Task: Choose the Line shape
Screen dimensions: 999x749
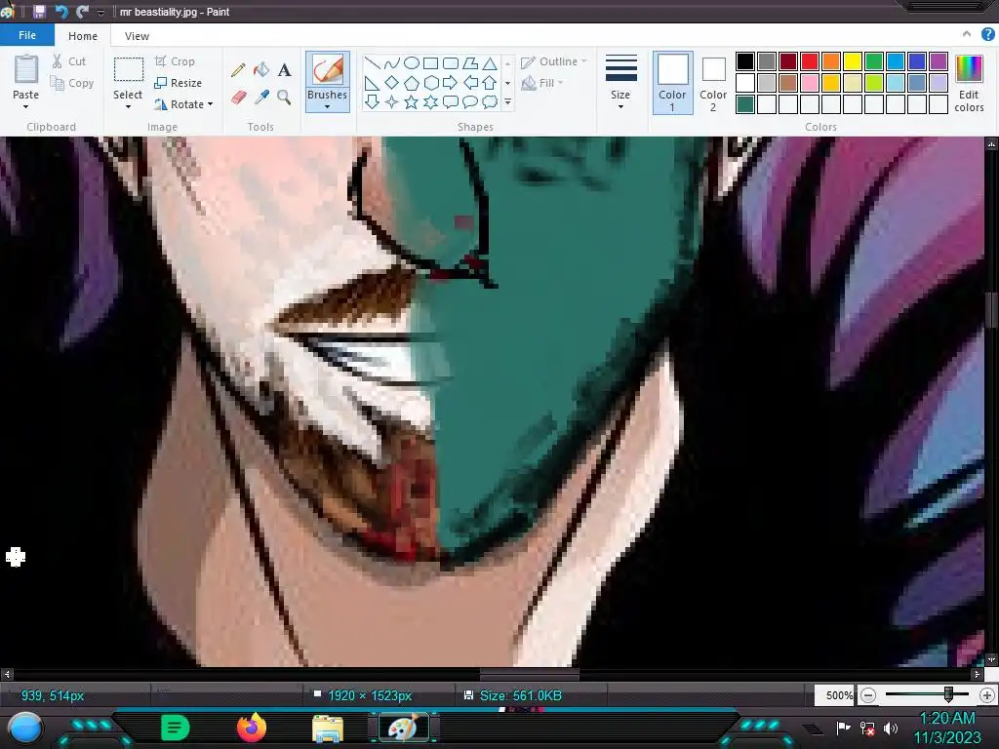Action: 372,63
